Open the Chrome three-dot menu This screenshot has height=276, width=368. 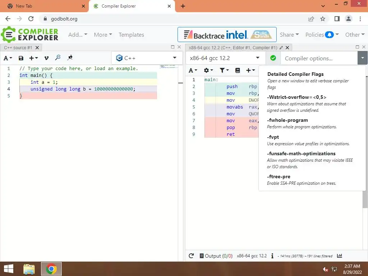click(x=360, y=19)
